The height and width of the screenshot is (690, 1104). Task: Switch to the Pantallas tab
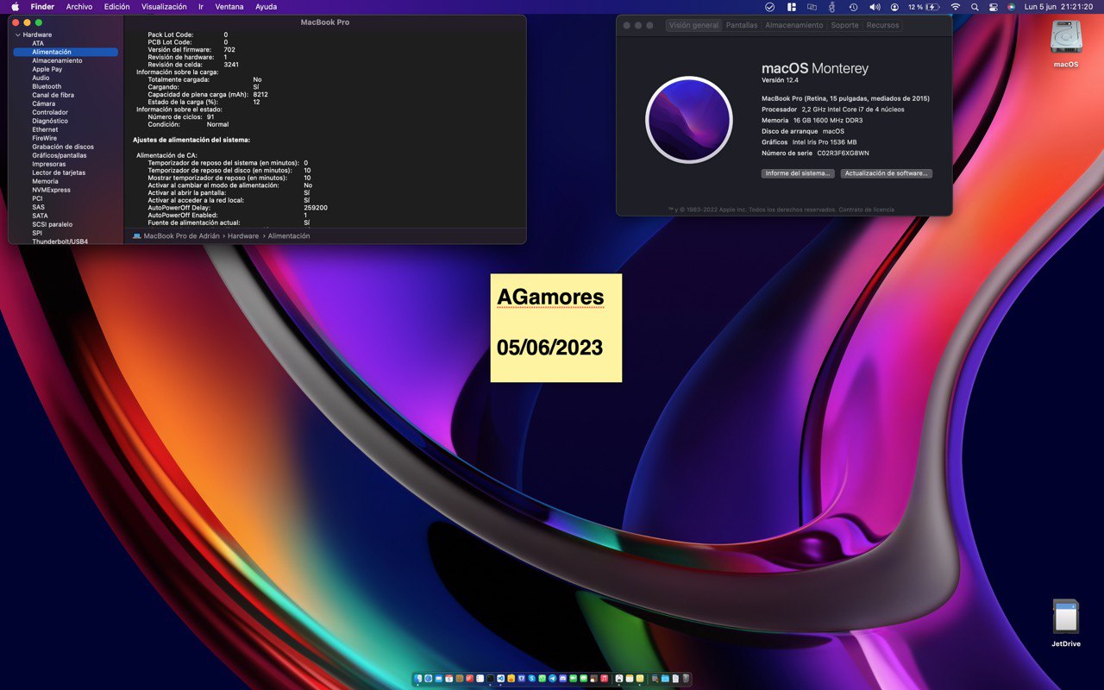tap(742, 25)
